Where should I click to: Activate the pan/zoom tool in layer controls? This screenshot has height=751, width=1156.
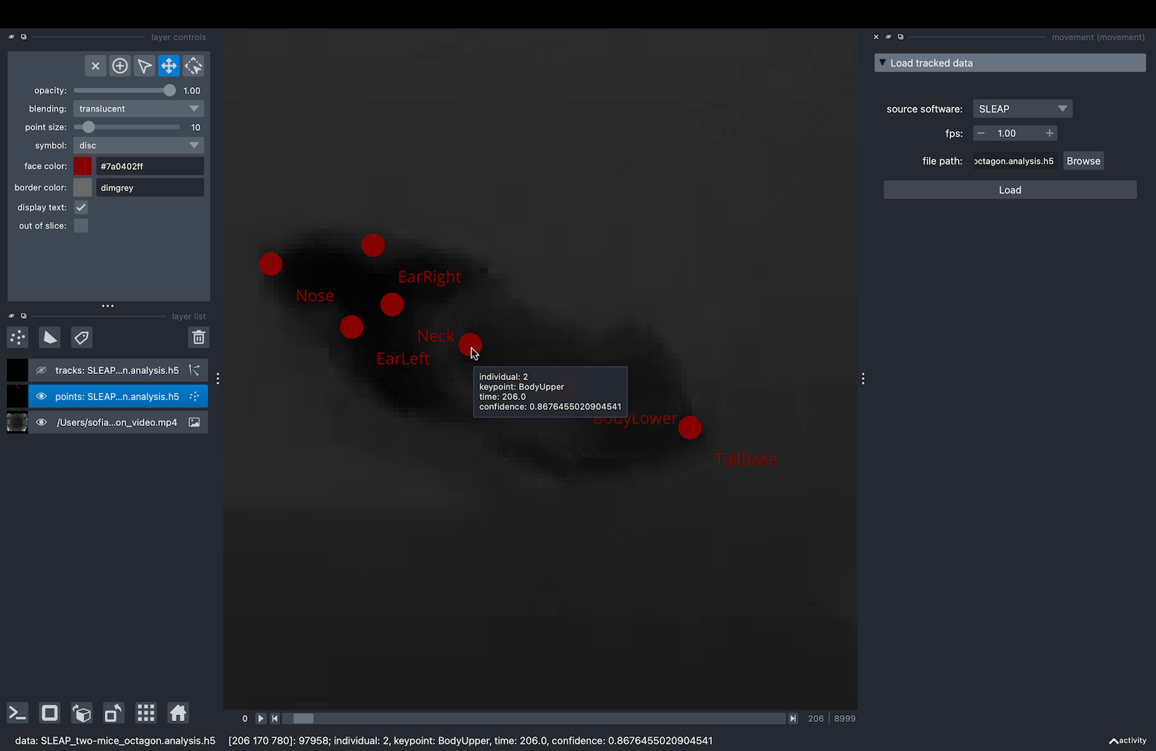point(169,66)
